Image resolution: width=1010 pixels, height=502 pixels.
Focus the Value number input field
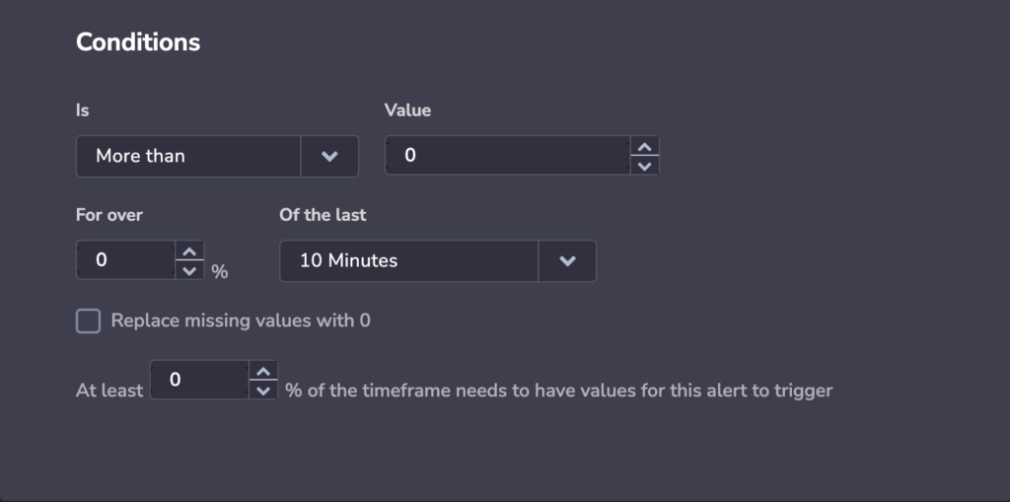[x=508, y=155]
